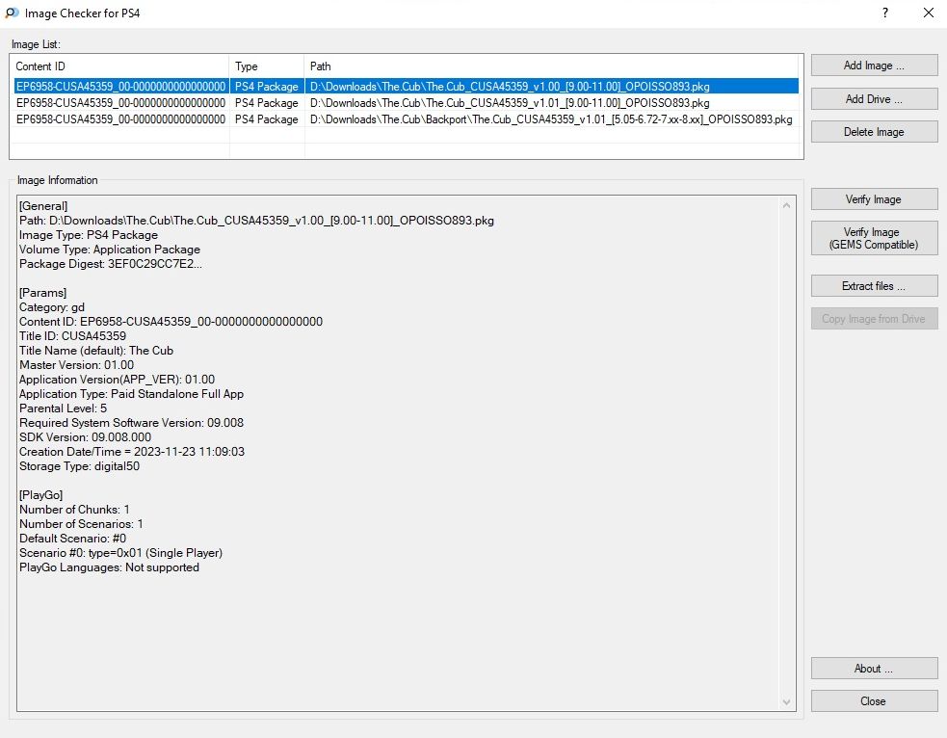Click the help question mark in the title bar
Viewport: 947px width, 738px height.
(x=884, y=13)
